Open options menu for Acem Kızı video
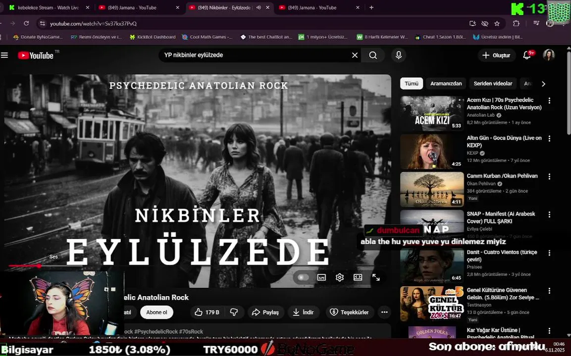The height and width of the screenshot is (356, 571). [549, 101]
